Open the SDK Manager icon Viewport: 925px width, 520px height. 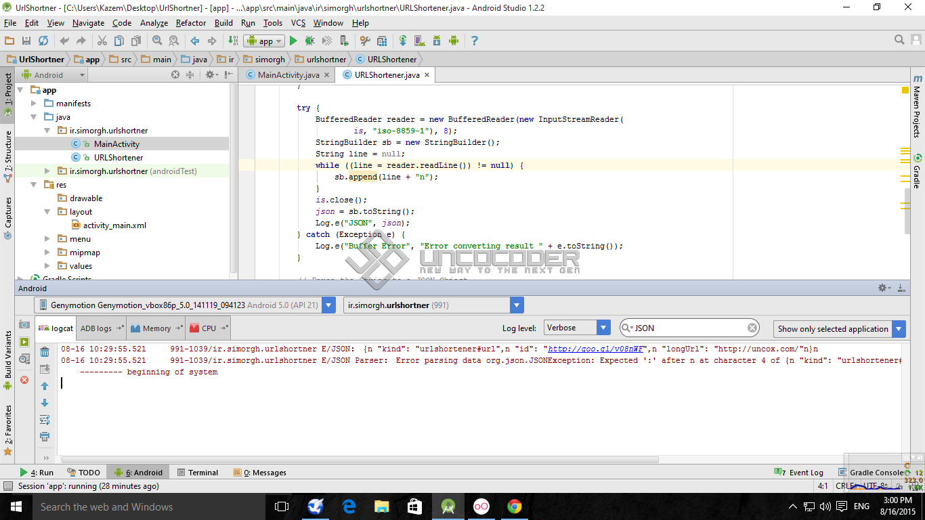coord(437,41)
